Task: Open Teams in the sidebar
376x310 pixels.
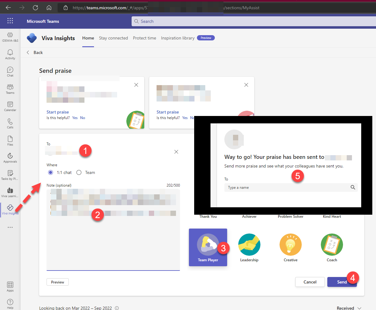Action: click(x=10, y=89)
